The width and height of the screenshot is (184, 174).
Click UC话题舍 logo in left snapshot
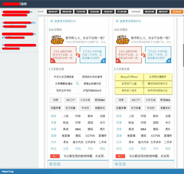57,40
